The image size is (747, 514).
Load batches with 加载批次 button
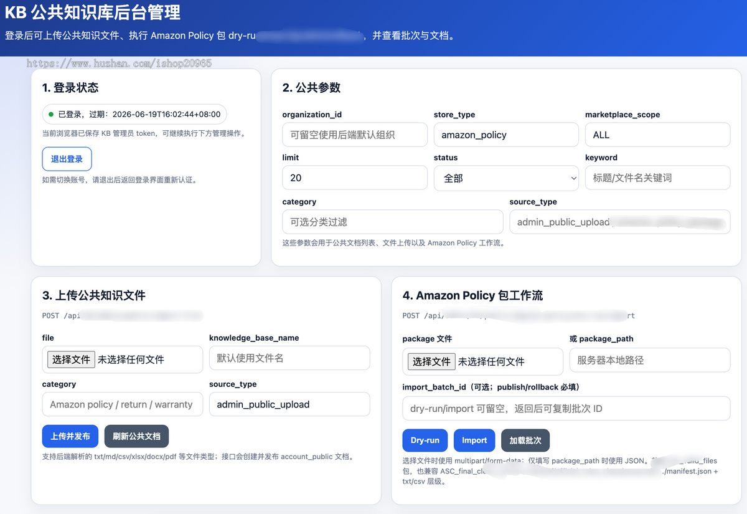[x=525, y=440]
